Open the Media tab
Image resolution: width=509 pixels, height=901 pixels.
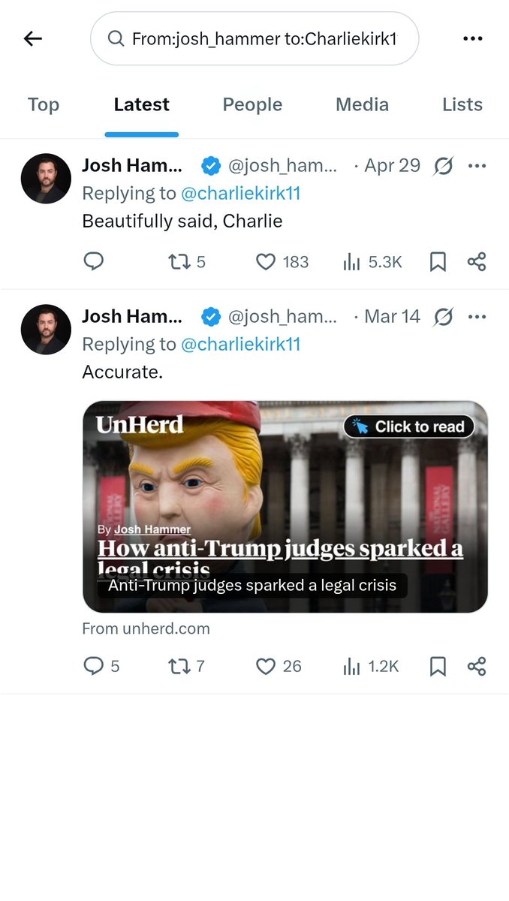click(x=362, y=104)
